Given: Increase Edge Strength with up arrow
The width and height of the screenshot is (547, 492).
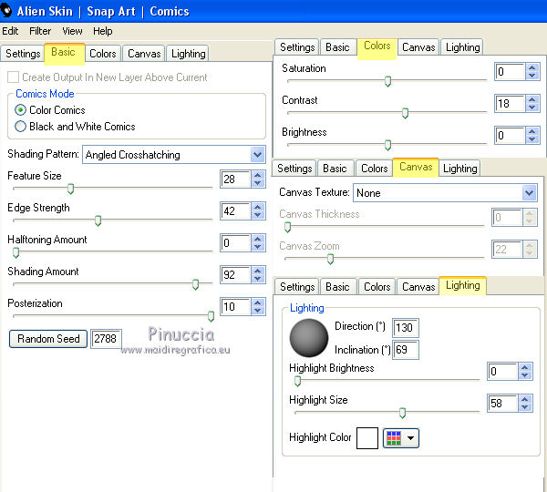Looking at the screenshot, I should point(258,207).
